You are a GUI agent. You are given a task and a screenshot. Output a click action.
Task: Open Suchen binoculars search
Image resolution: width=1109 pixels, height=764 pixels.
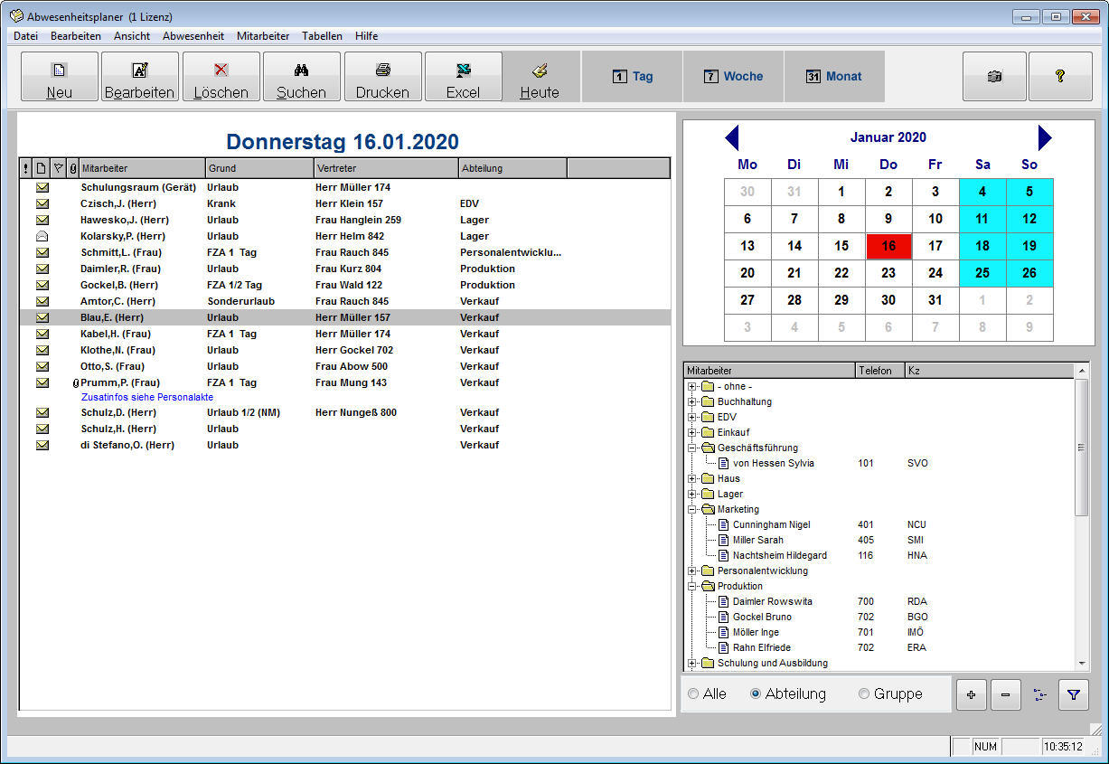[x=301, y=77]
